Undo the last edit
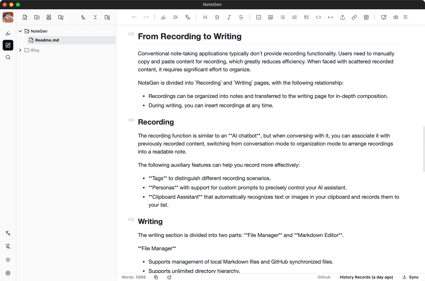This screenshot has height=281, width=425. click(x=134, y=17)
